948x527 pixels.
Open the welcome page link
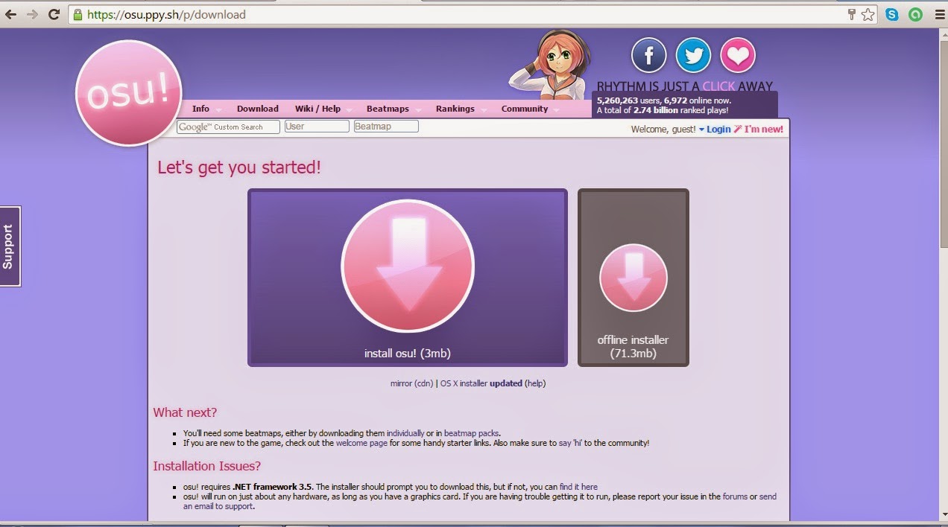(x=361, y=443)
